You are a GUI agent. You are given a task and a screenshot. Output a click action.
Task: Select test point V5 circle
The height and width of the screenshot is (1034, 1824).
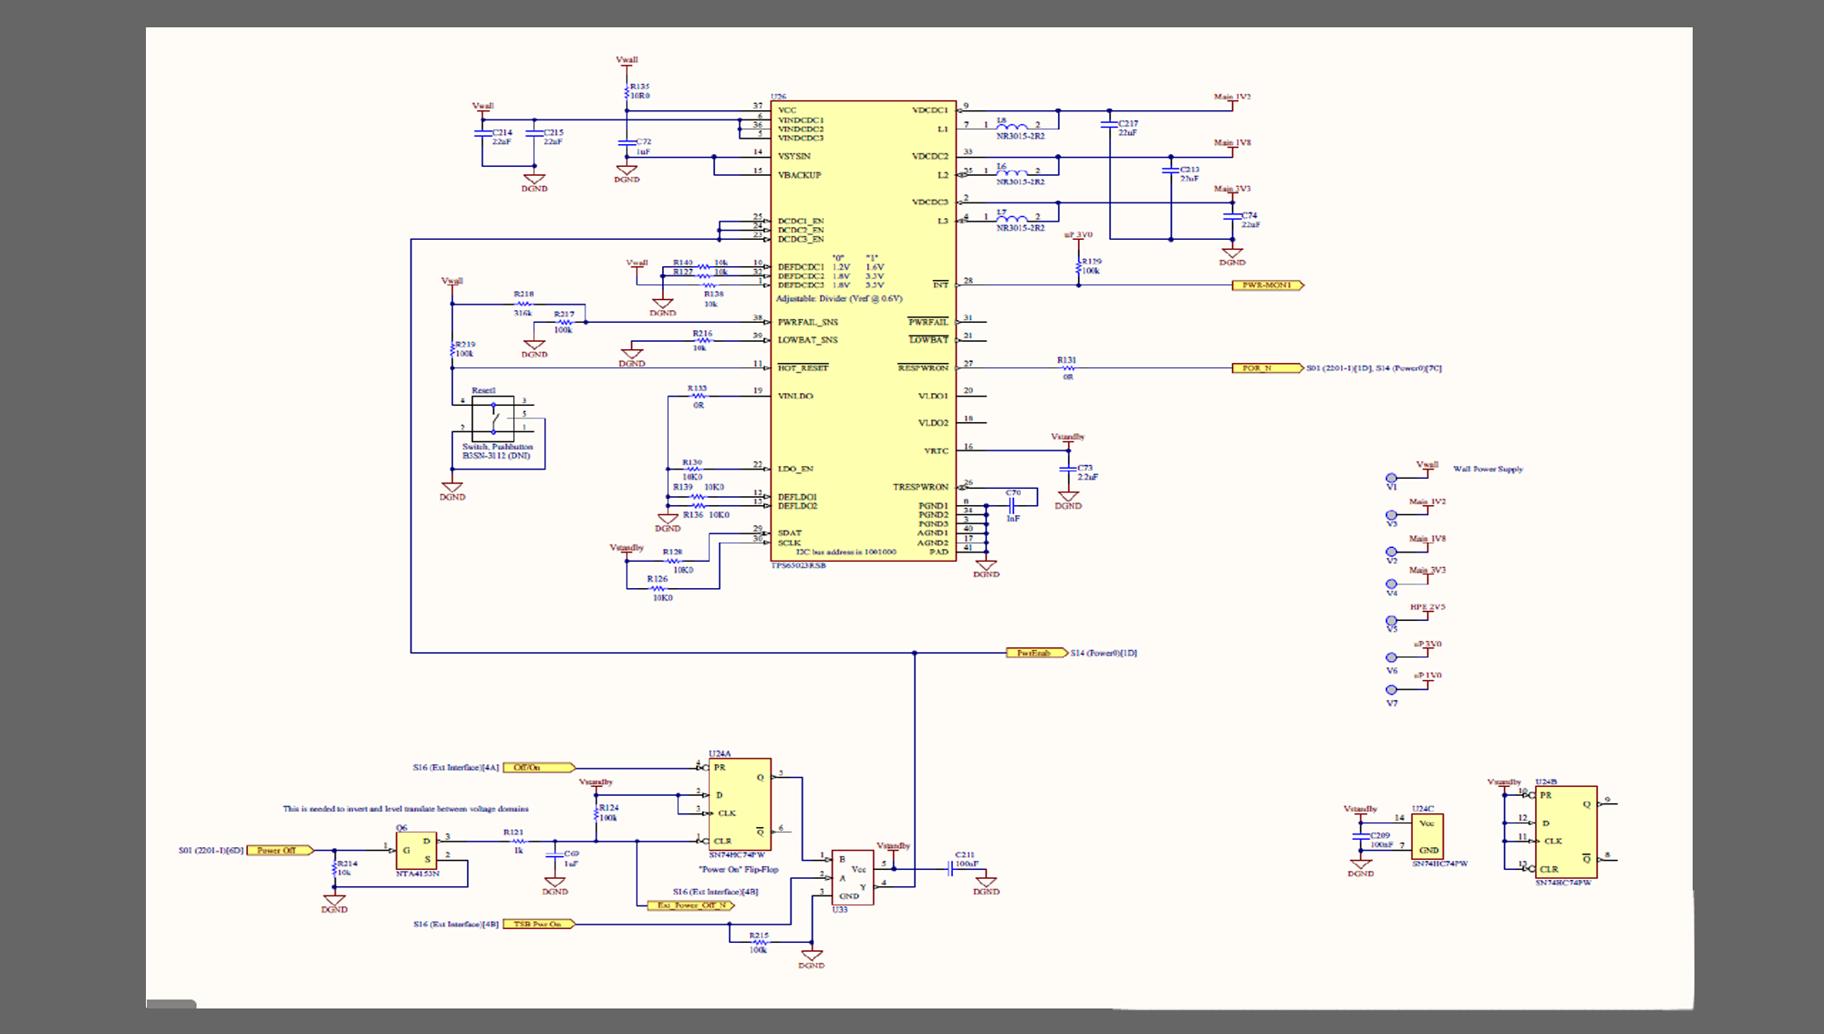pyautogui.click(x=1391, y=621)
